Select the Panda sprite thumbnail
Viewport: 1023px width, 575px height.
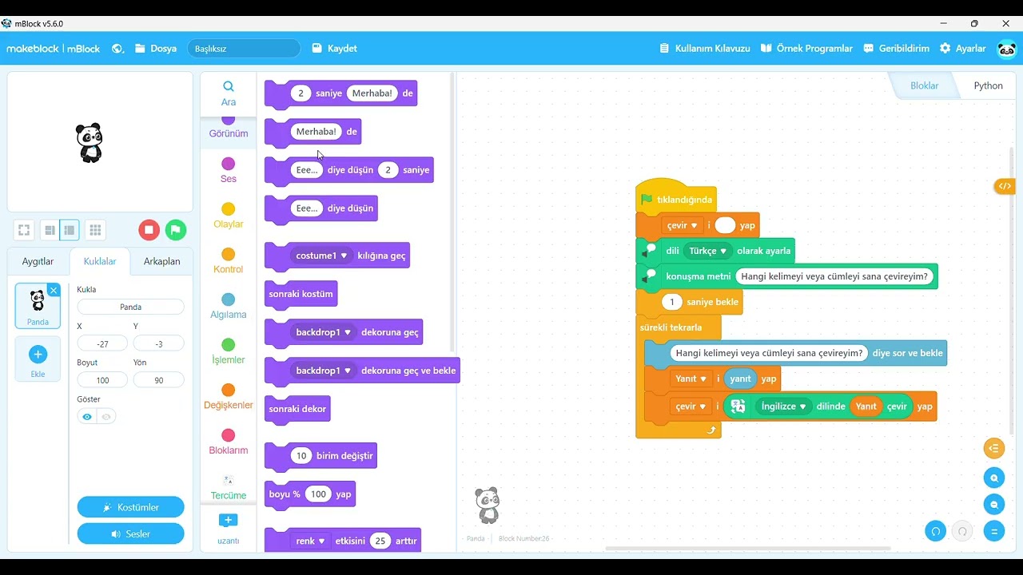[38, 305]
